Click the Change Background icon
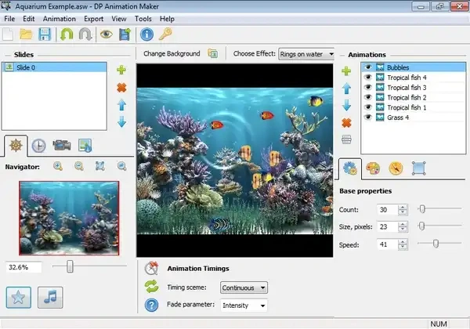 click(212, 54)
